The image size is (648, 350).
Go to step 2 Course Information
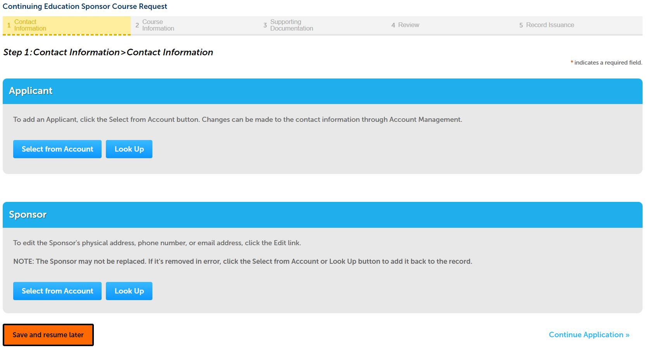195,25
